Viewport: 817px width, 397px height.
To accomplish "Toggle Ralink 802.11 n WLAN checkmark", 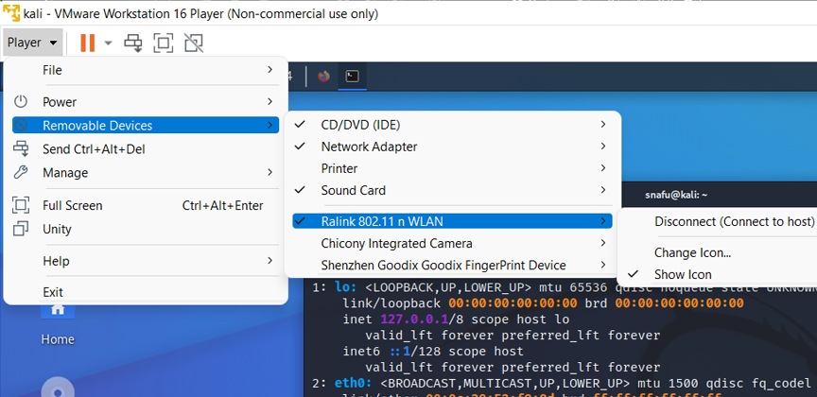I will coord(300,221).
